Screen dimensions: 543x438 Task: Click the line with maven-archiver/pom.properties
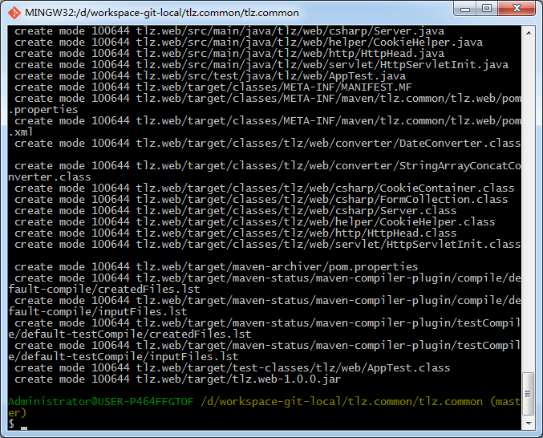tap(216, 267)
